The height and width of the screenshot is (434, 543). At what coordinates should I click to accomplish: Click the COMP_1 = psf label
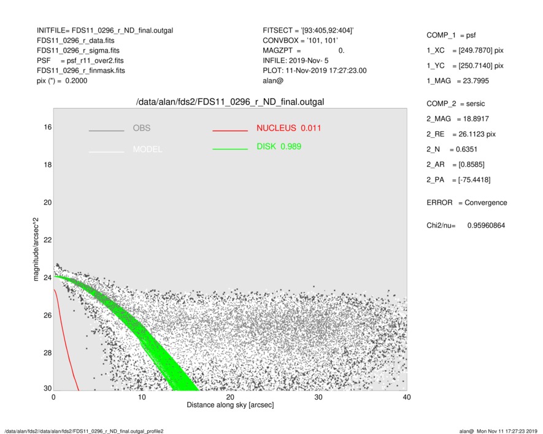tap(451, 36)
